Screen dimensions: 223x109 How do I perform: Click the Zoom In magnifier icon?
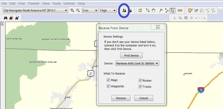72,10
